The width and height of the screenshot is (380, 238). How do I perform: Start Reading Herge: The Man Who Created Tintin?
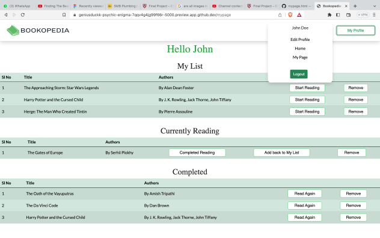307,111
